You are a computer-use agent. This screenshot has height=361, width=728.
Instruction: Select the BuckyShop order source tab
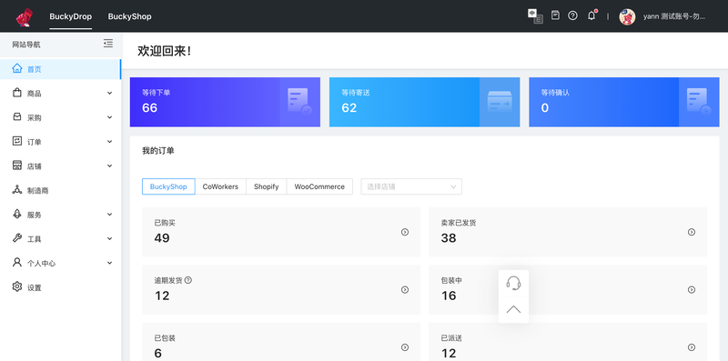[x=168, y=186]
